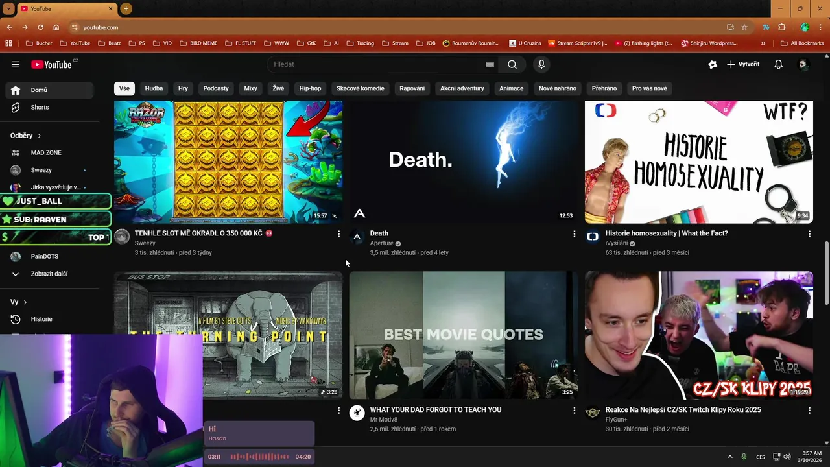Open PainDOTS subscription

[x=49, y=256]
